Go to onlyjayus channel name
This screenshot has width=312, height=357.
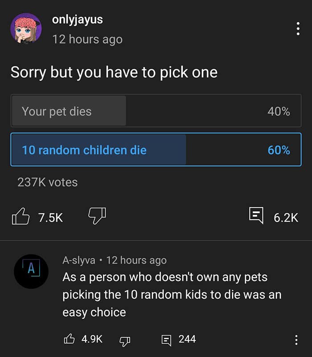pyautogui.click(x=78, y=20)
